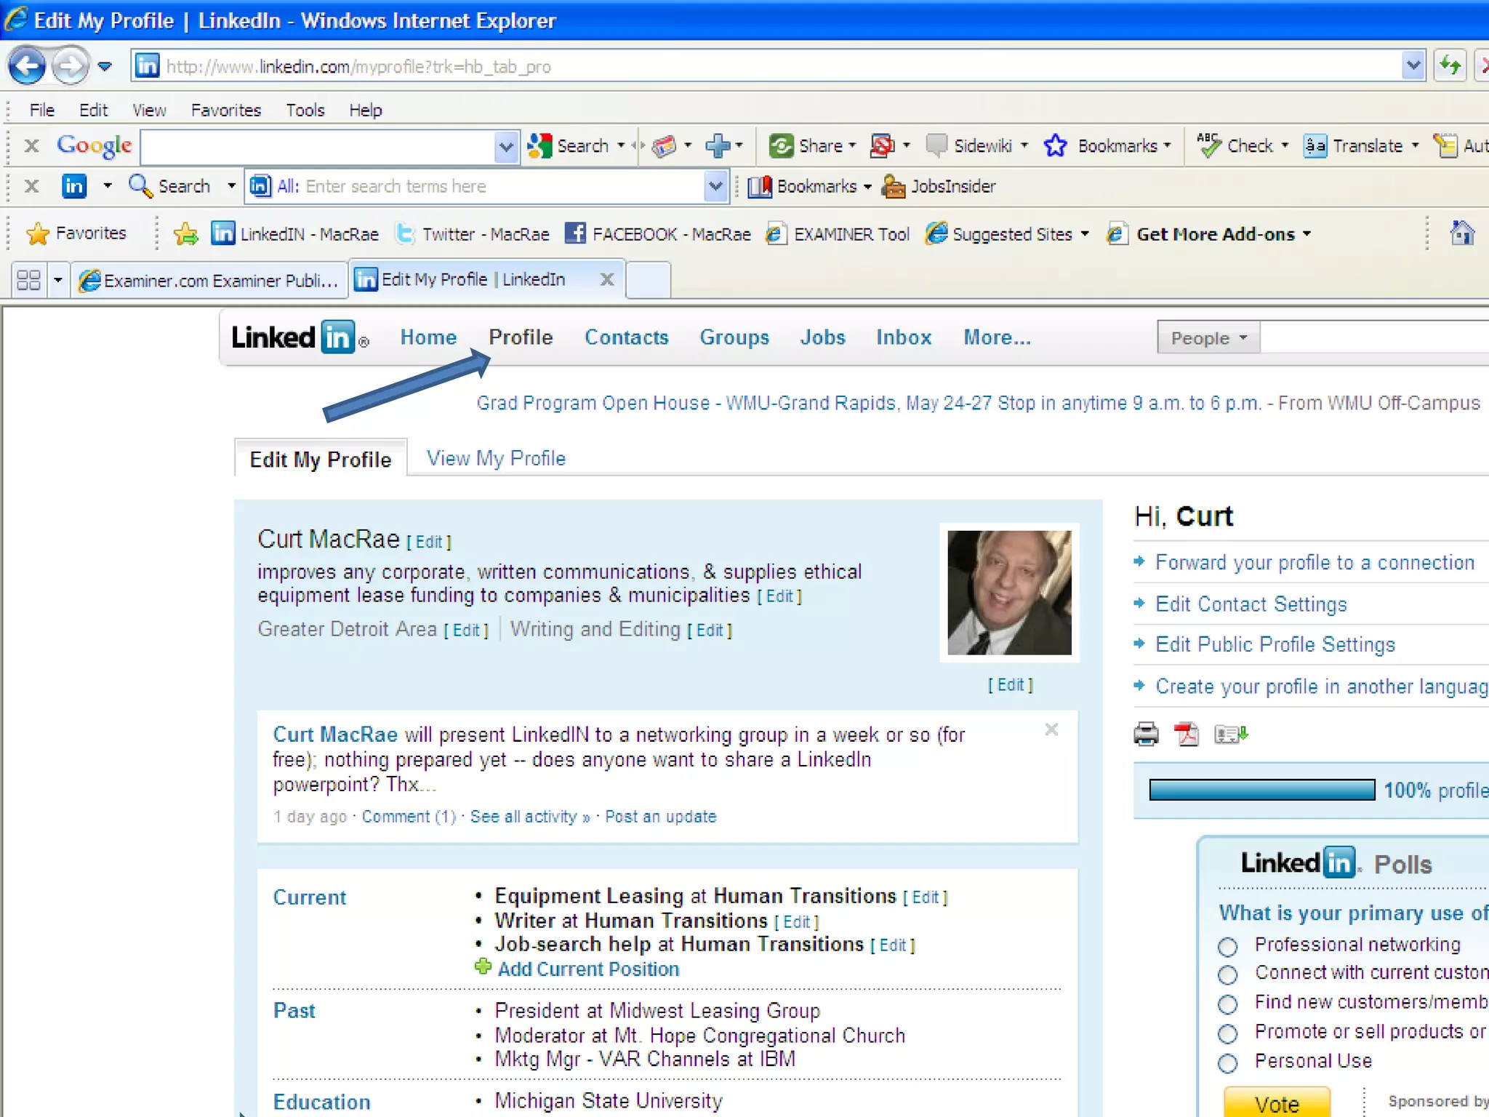Image resolution: width=1489 pixels, height=1117 pixels.
Task: Select Find new customers/members option
Action: pos(1228,1004)
